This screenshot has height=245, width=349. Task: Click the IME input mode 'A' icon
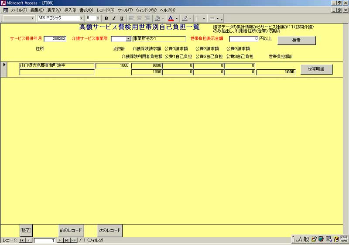pos(300,239)
